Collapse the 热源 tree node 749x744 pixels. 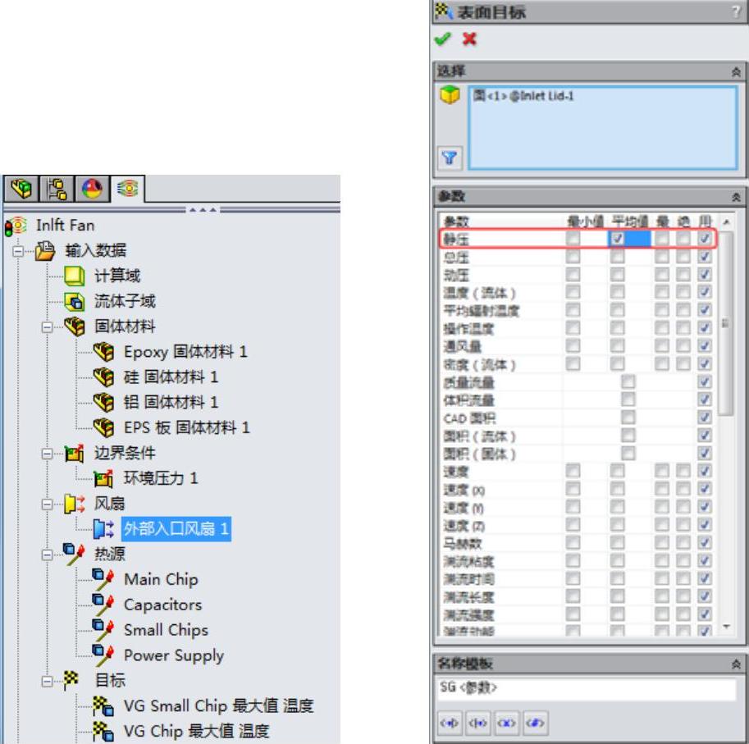tap(48, 555)
